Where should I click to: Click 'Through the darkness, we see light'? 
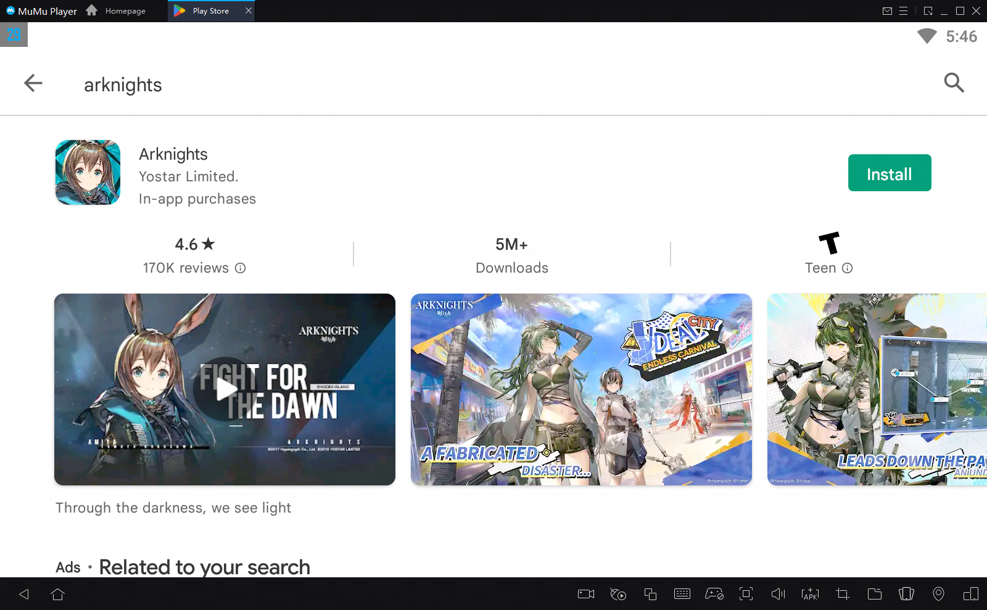pyautogui.click(x=173, y=508)
